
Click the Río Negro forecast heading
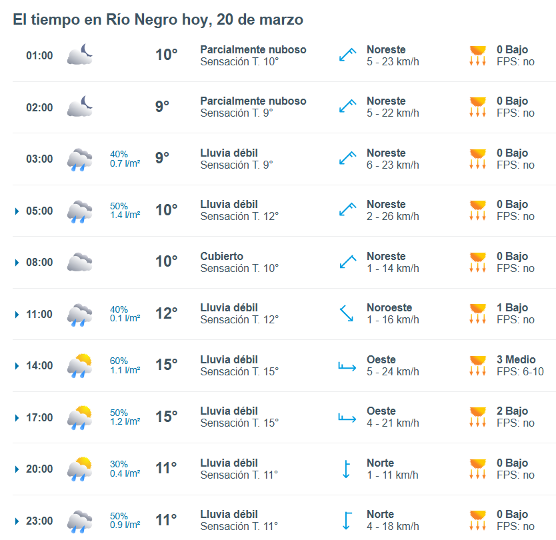(x=158, y=20)
